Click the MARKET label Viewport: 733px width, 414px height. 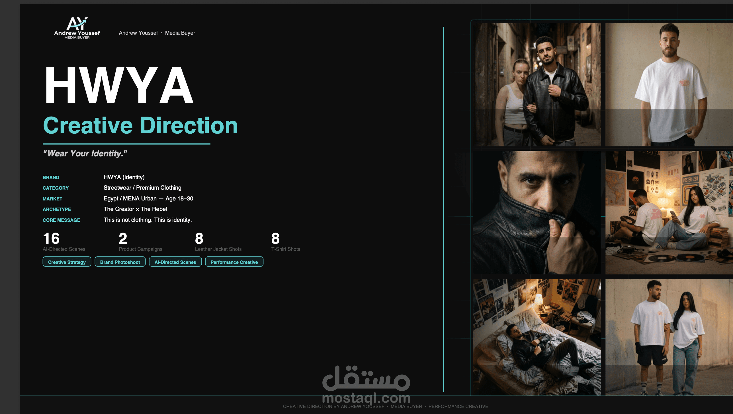52,199
